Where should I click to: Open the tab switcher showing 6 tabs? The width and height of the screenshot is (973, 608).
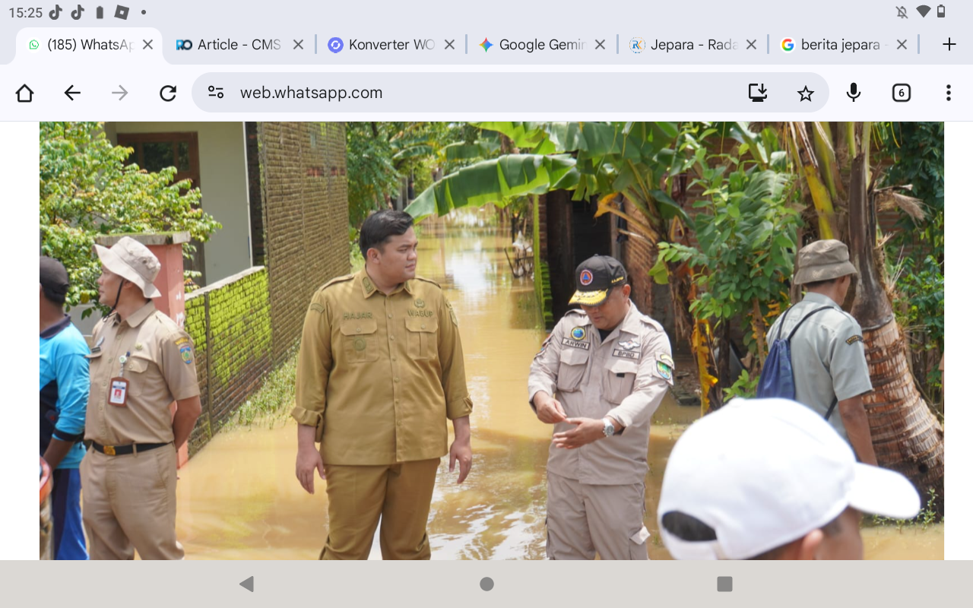tap(901, 92)
